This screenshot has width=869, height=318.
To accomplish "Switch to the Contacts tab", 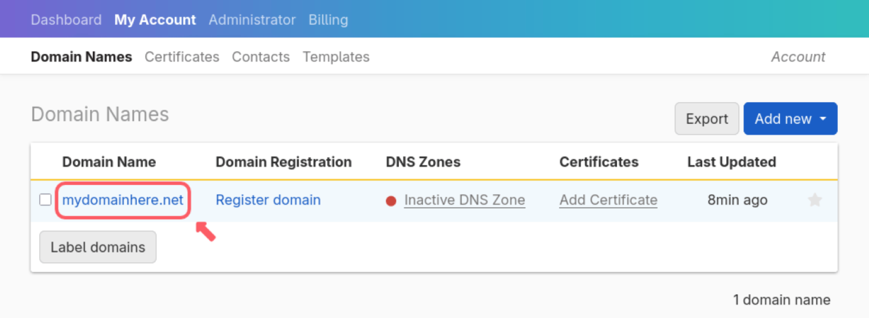I will point(261,57).
